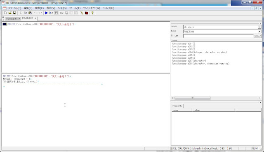Click the 1件選択されました output line
Viewport: 264px width, 152px height.
point(21,82)
